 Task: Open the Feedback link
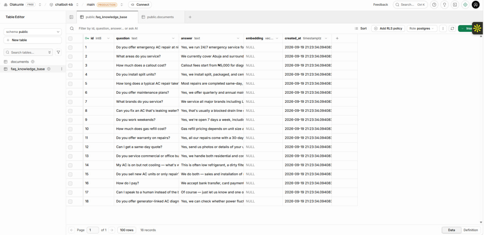click(380, 5)
